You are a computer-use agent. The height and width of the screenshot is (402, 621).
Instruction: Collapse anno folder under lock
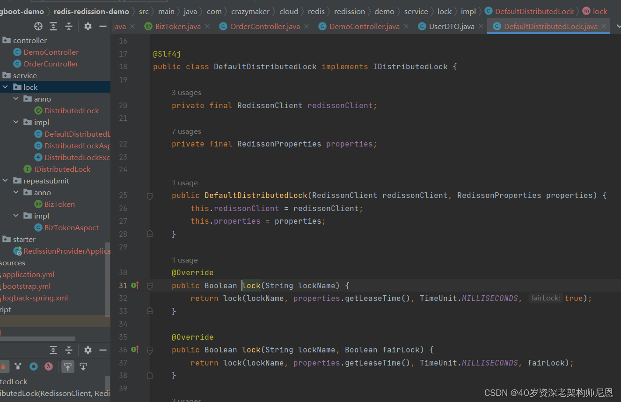(x=16, y=99)
